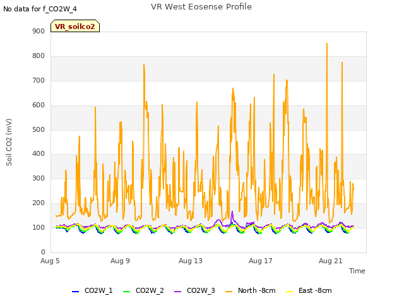Click the 100 y-axis tick label
404x303 pixels.
(39, 227)
